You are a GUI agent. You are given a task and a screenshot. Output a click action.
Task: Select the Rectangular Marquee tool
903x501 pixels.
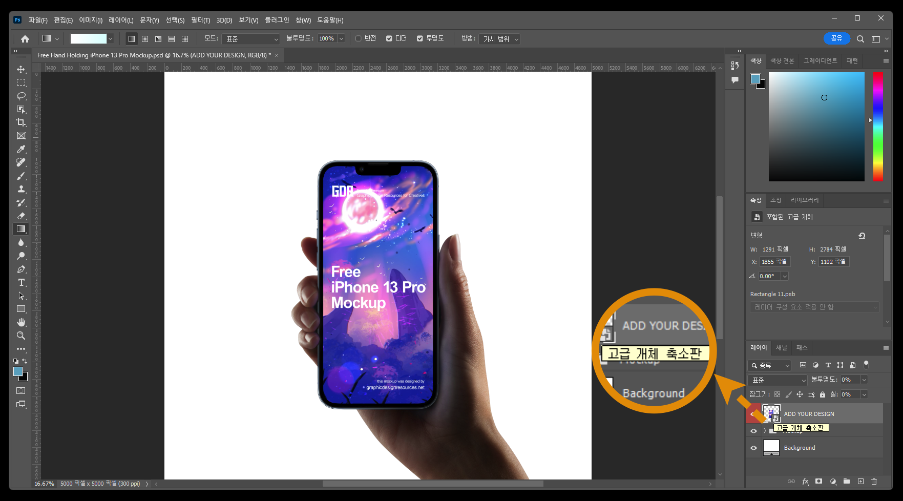[21, 82]
